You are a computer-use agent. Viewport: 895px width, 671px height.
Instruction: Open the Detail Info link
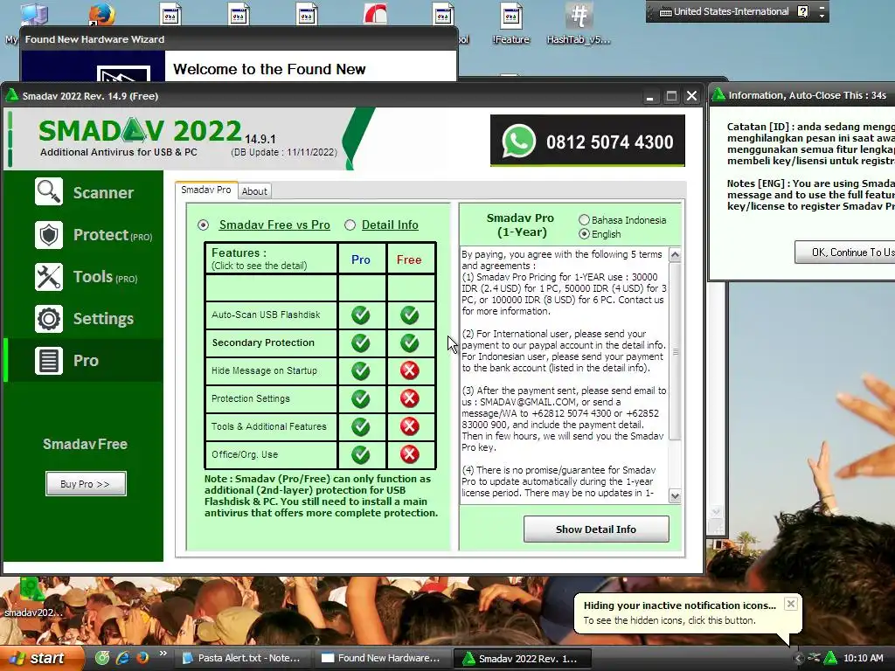tap(390, 225)
